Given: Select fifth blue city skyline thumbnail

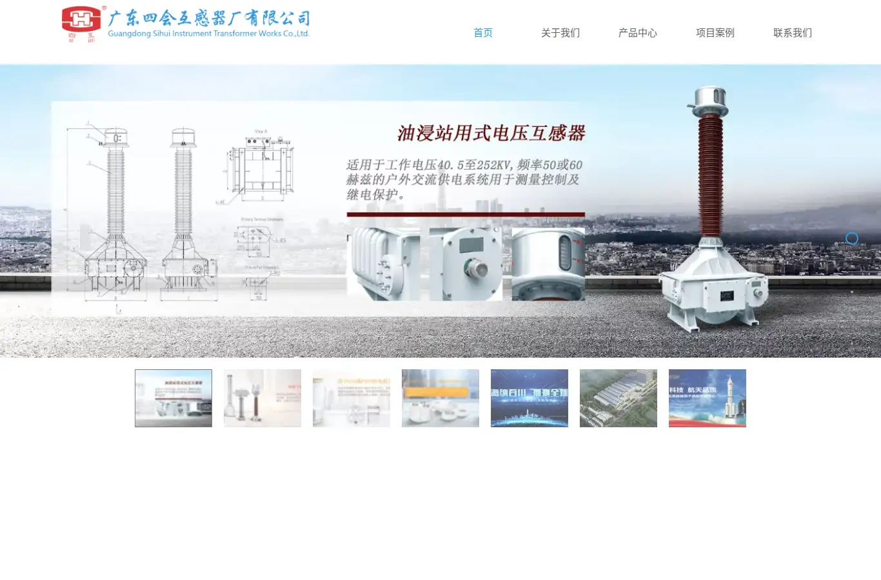Looking at the screenshot, I should coord(530,398).
